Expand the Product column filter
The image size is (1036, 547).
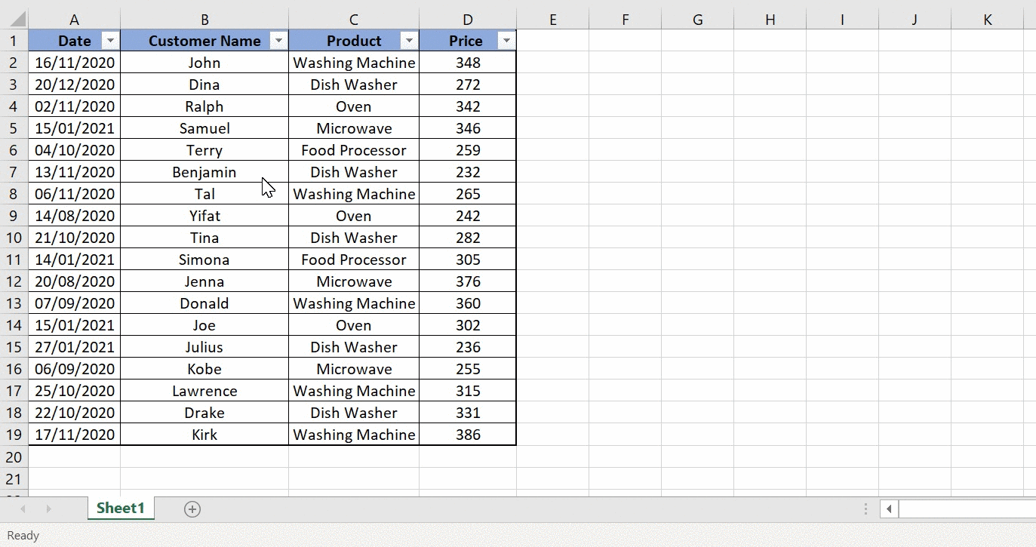(409, 41)
